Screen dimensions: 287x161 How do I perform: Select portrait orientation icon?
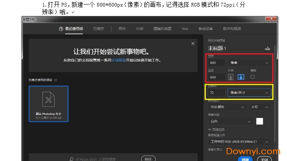[230, 77]
